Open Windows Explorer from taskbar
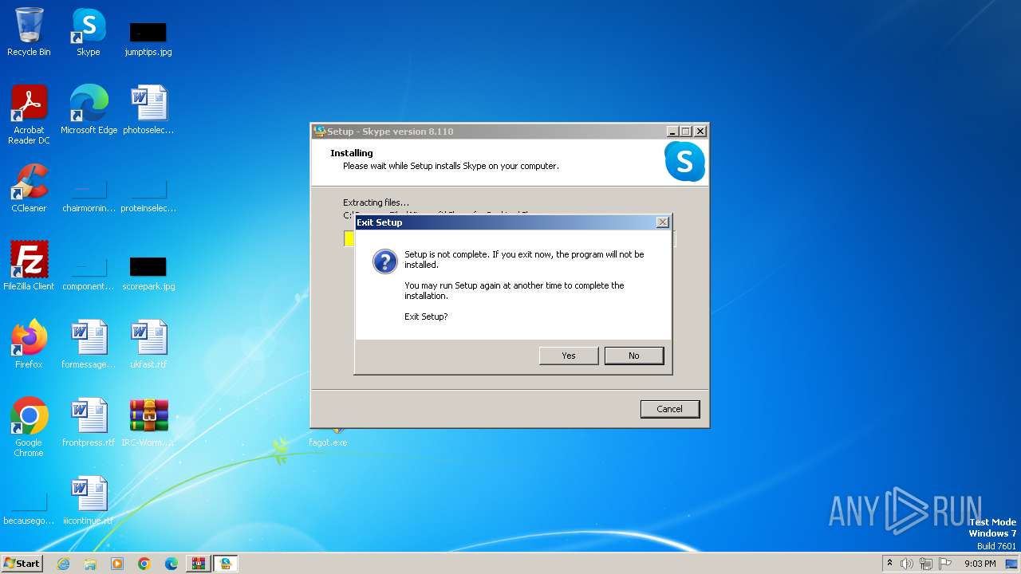Image resolution: width=1021 pixels, height=574 pixels. [x=90, y=564]
